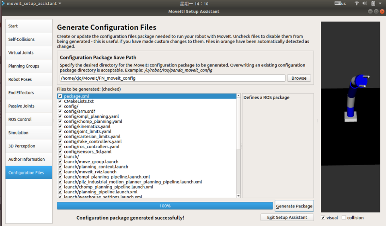Click the file list vertical scrollbar thumb
The image size is (386, 226).
pyautogui.click(x=238, y=124)
